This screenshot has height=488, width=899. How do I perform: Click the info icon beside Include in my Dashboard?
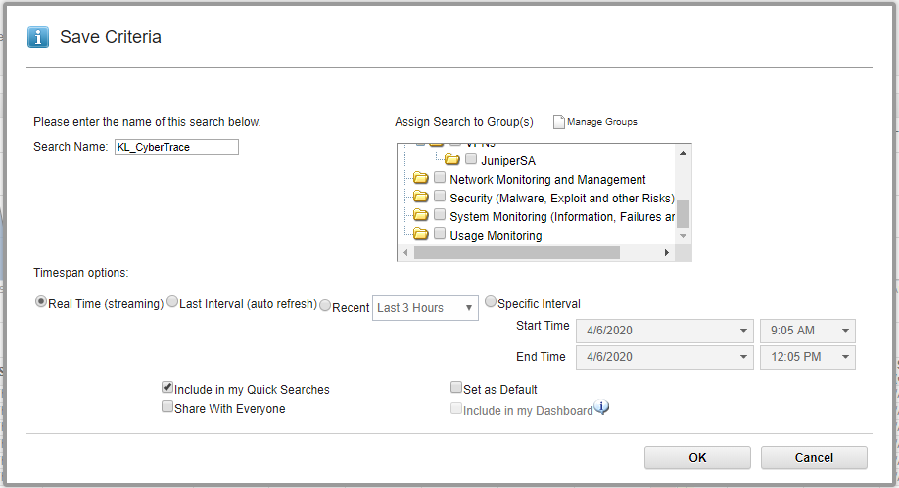pos(602,408)
